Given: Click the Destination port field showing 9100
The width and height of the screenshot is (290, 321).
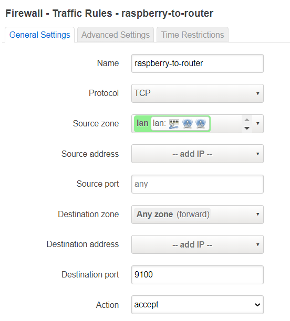Looking at the screenshot, I should click(198, 275).
